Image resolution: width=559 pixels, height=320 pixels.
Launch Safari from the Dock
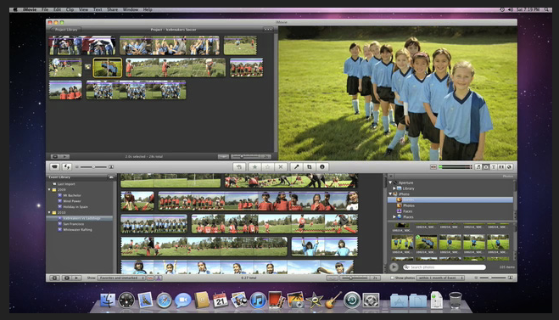164,300
